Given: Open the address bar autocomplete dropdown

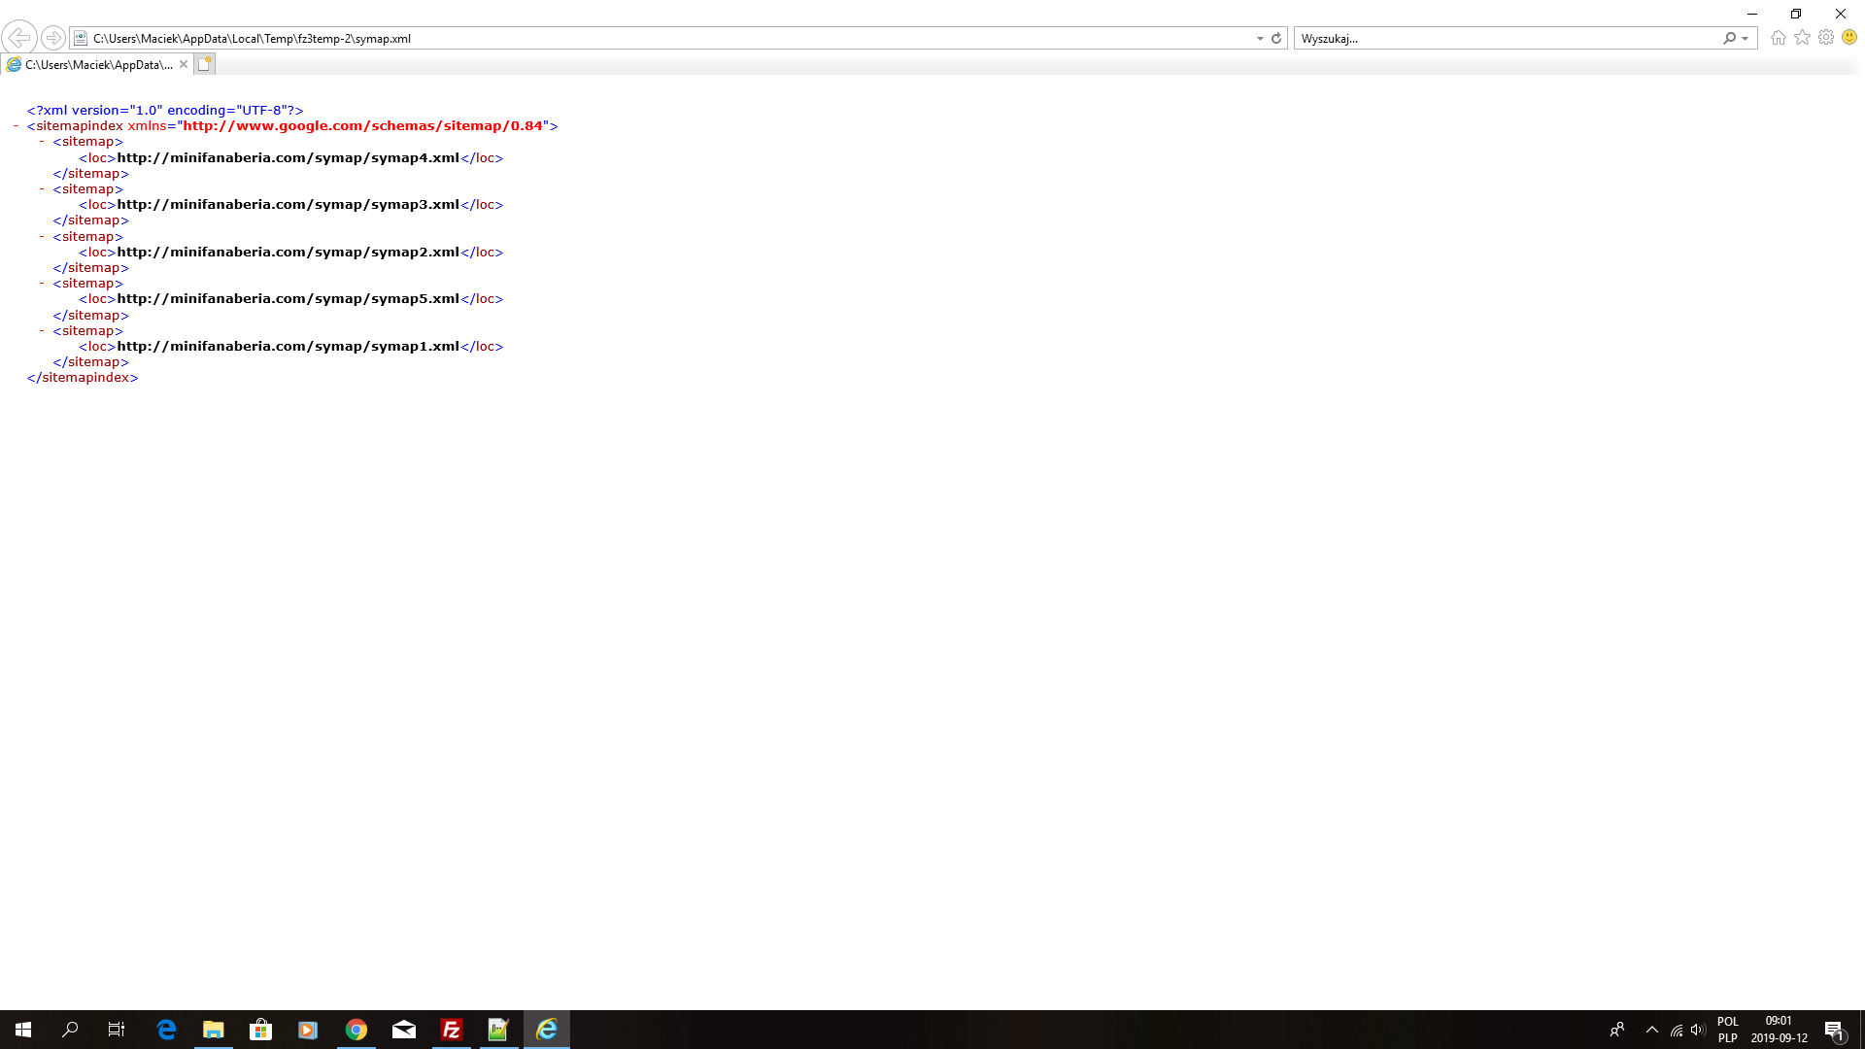Looking at the screenshot, I should pyautogui.click(x=1260, y=38).
